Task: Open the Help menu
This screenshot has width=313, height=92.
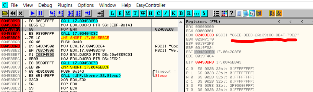Action: click(x=126, y=5)
